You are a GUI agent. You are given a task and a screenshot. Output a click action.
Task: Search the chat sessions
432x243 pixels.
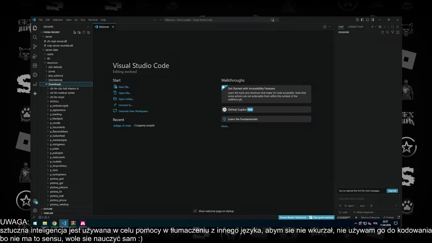(387, 32)
